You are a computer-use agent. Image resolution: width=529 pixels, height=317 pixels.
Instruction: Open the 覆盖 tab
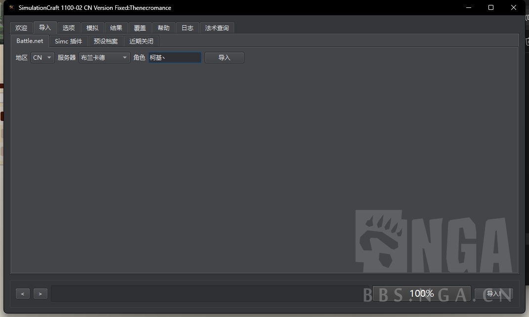(x=139, y=28)
